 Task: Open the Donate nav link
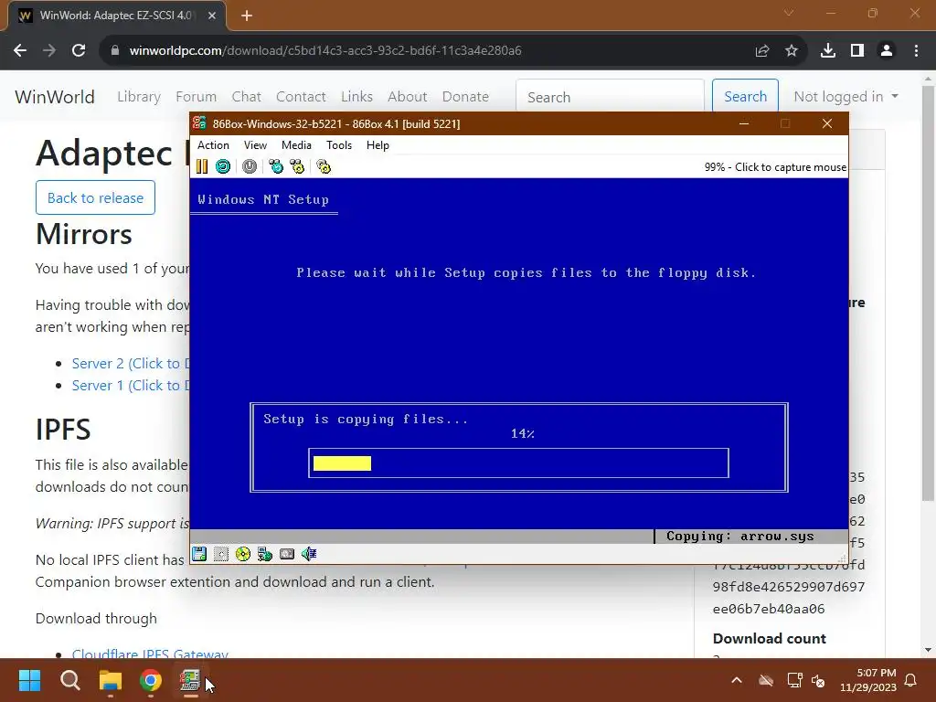pos(465,97)
